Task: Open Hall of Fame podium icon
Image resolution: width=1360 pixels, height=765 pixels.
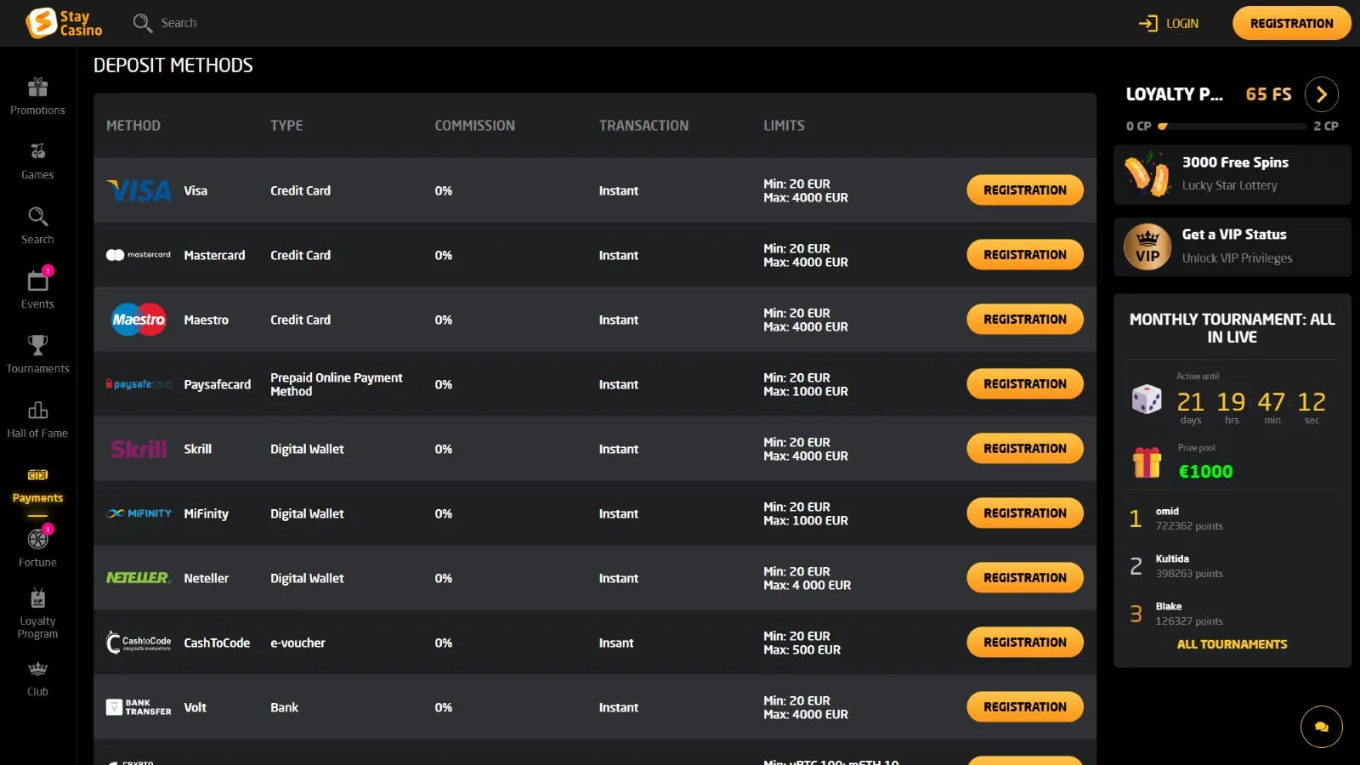Action: [x=37, y=411]
